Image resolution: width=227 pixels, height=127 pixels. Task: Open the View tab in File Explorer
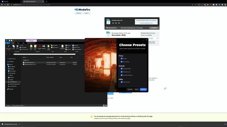(23, 43)
